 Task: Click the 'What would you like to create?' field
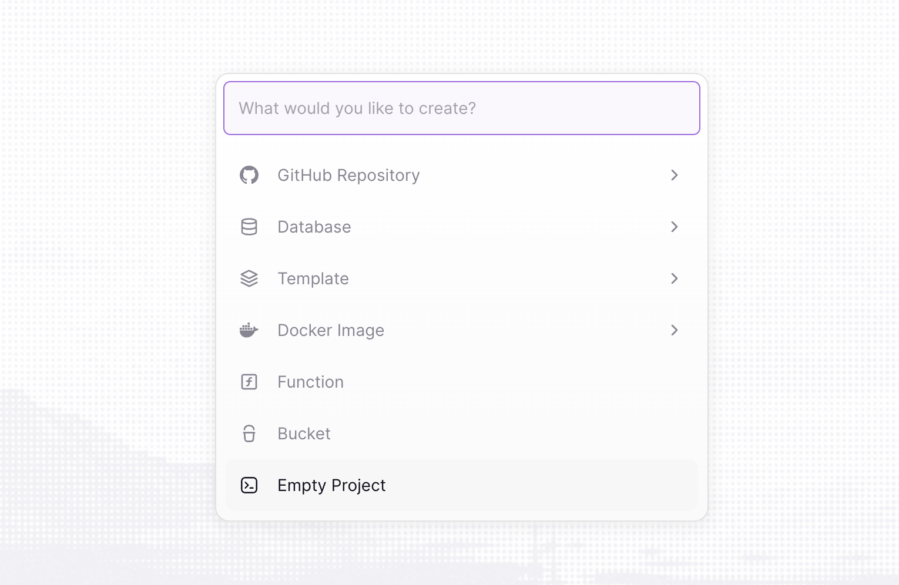click(x=461, y=108)
